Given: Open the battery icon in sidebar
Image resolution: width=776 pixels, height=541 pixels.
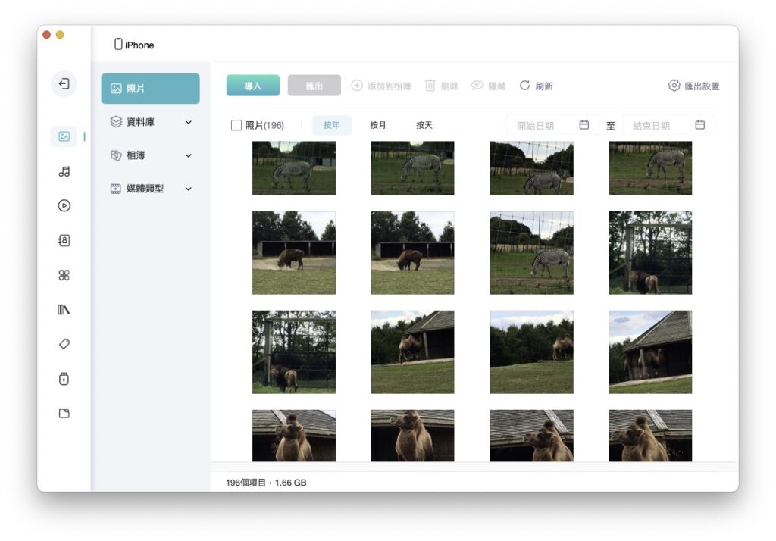Looking at the screenshot, I should click(x=64, y=379).
